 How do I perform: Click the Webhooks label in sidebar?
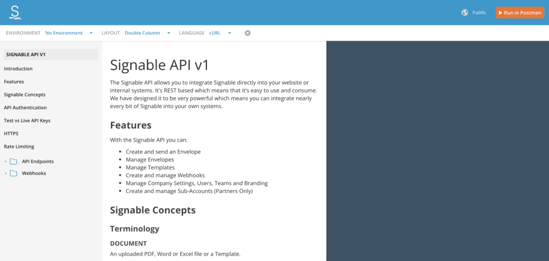pos(34,173)
